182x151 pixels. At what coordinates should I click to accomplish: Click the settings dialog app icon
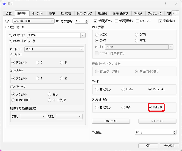4,4
